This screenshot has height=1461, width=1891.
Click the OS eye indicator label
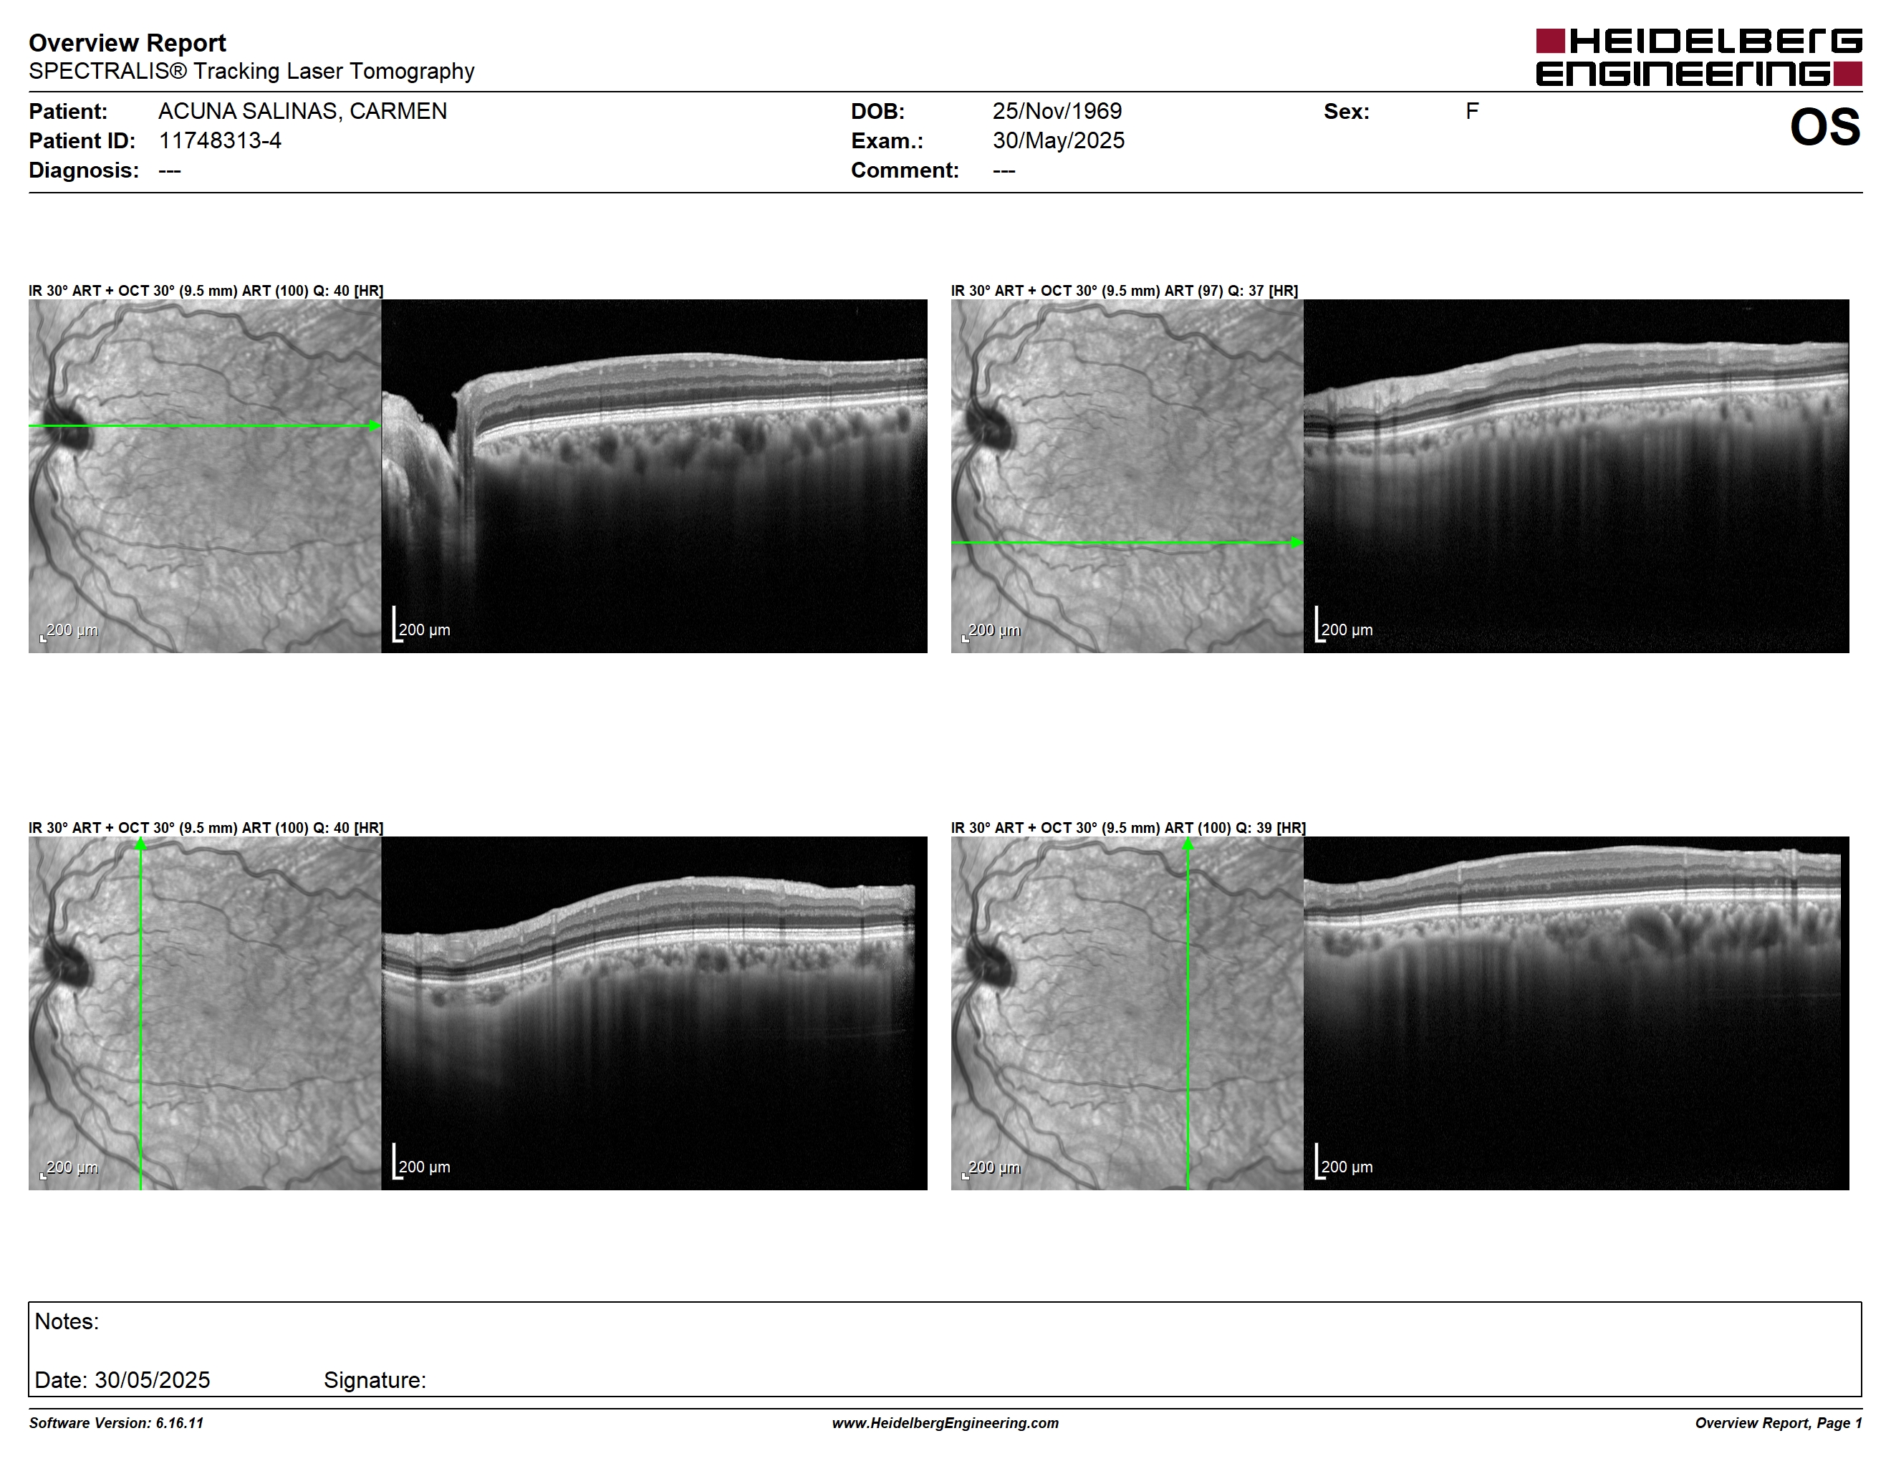(x=1825, y=127)
